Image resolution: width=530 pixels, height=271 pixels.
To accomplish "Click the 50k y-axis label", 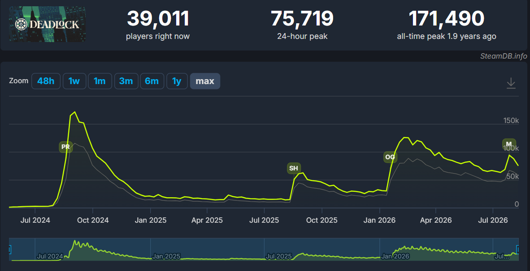I will pos(512,176).
